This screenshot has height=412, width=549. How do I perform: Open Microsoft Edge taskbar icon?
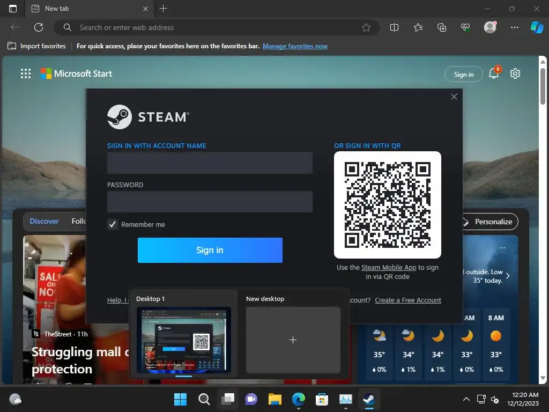(x=298, y=399)
